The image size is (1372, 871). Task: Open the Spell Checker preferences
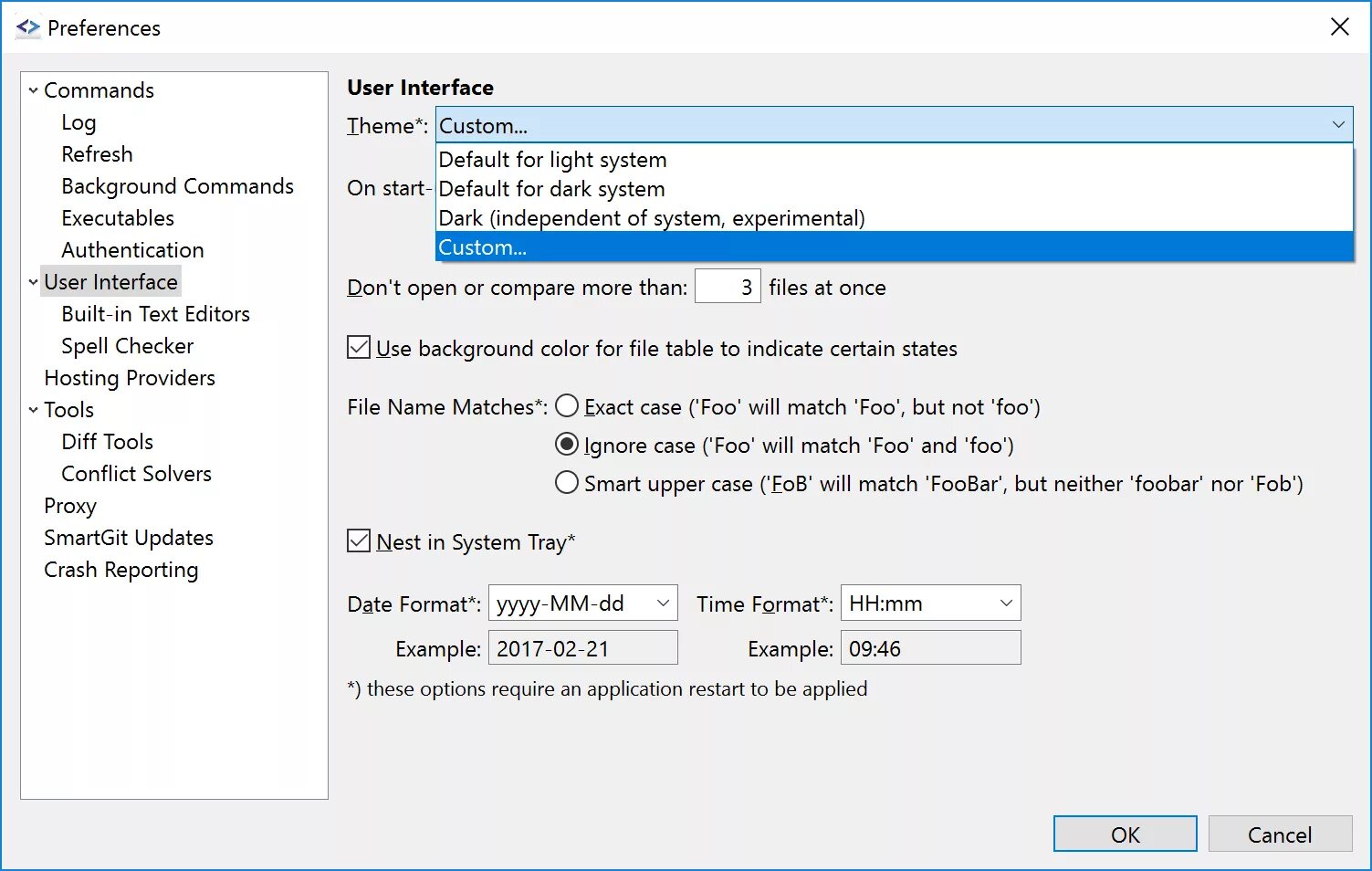pyautogui.click(x=127, y=346)
